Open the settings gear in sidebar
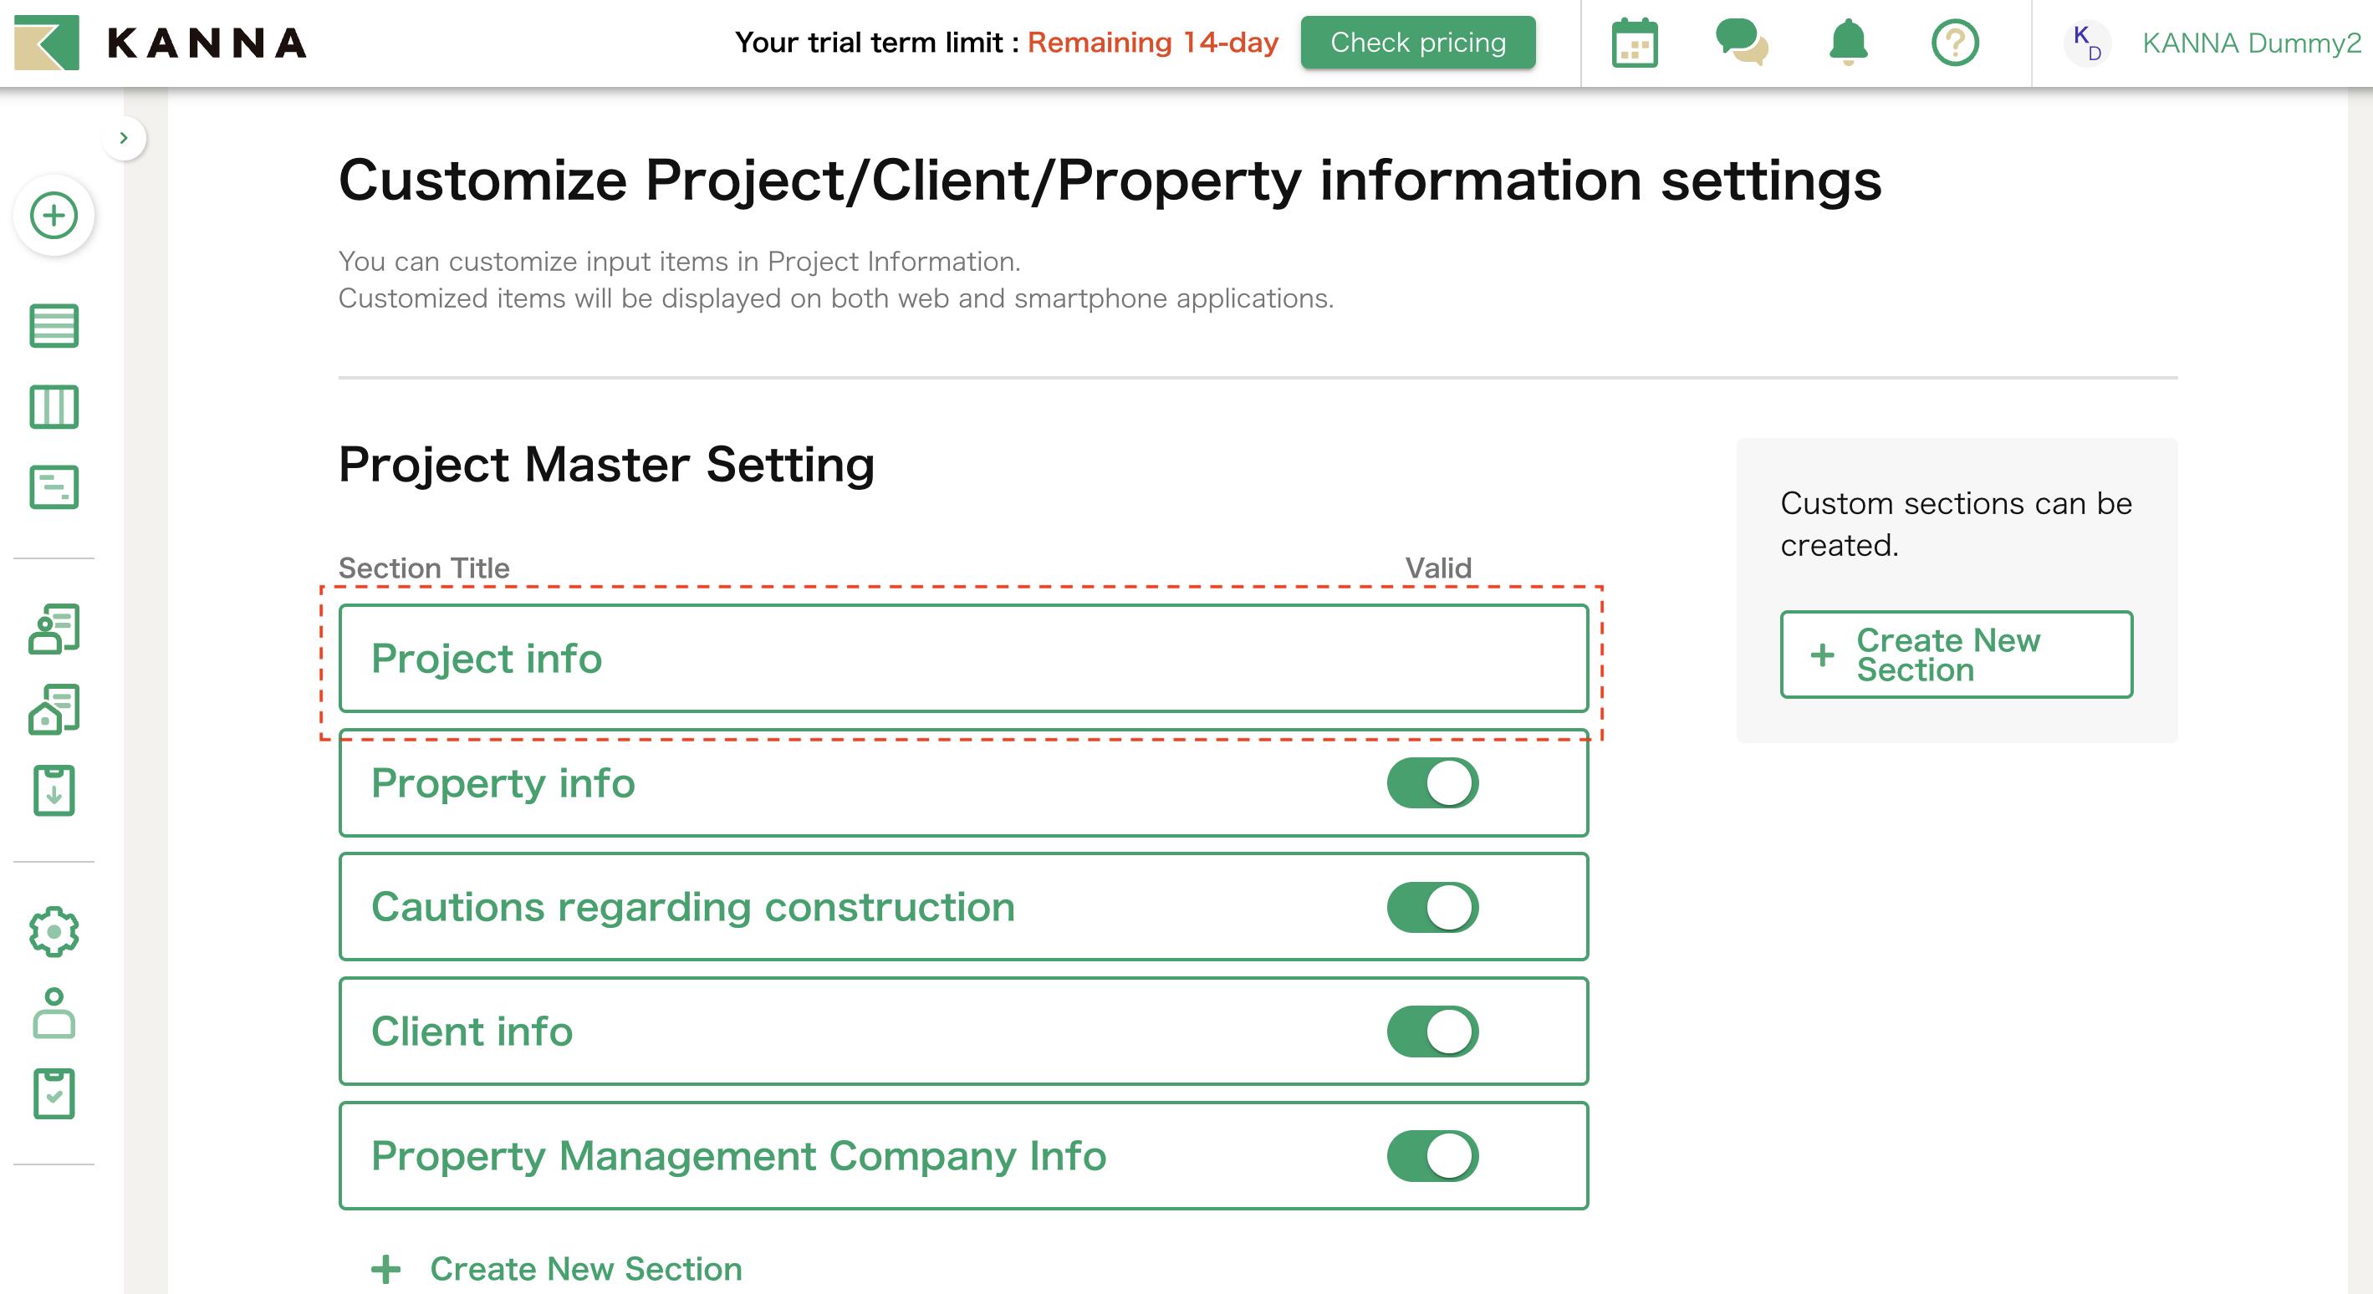2373x1294 pixels. tap(54, 932)
